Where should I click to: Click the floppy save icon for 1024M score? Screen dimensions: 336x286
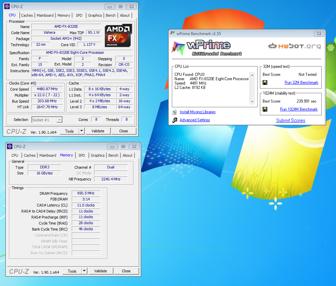point(265,110)
